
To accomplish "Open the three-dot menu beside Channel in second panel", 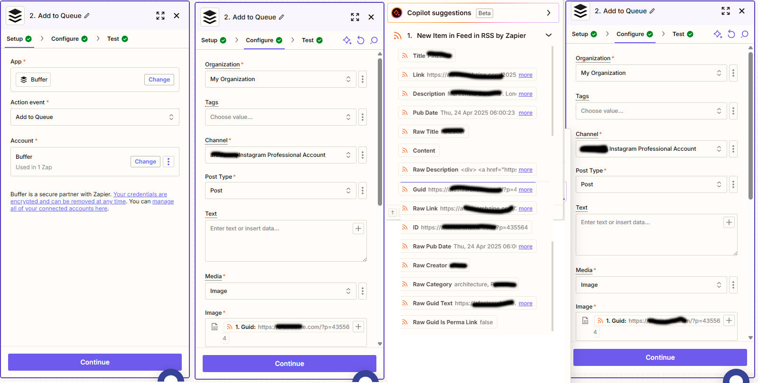I will (x=363, y=155).
